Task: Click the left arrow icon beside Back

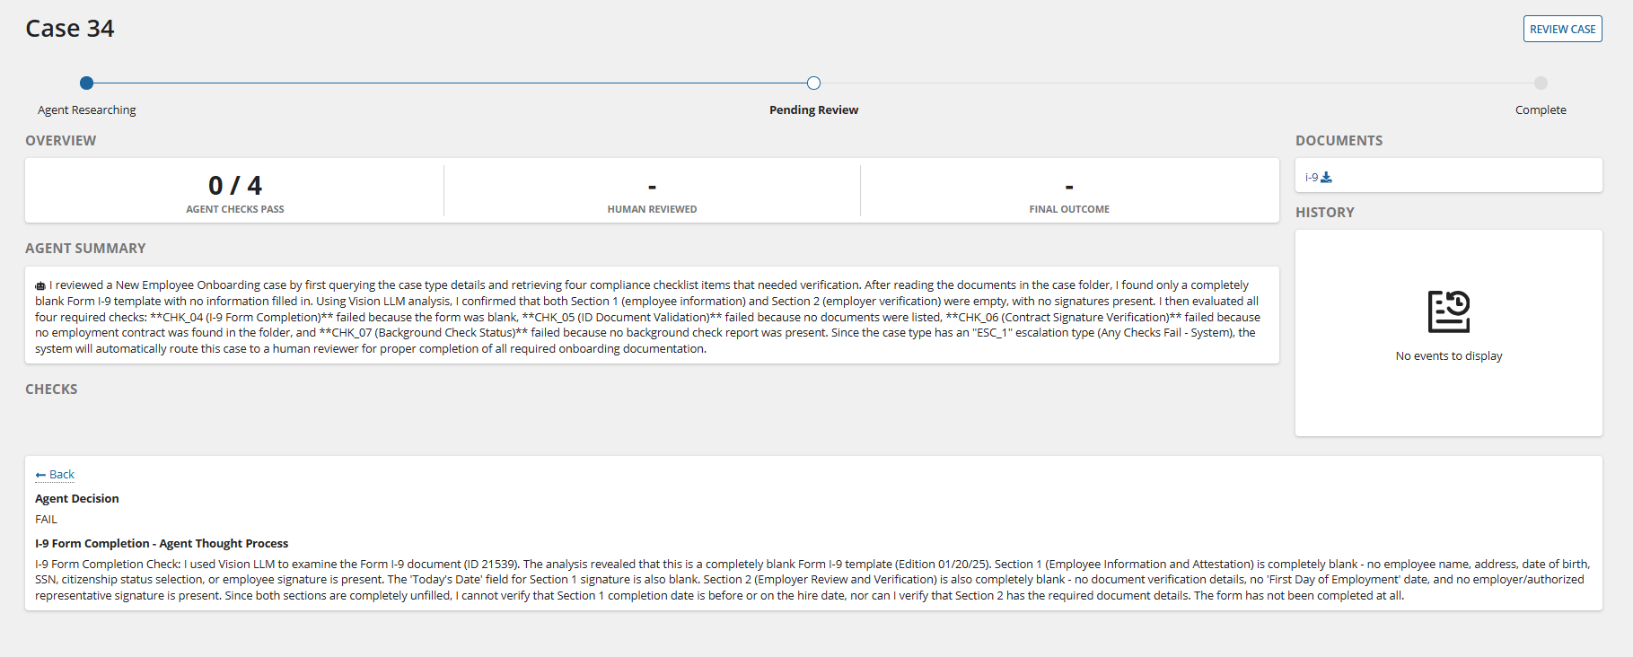Action: (40, 475)
